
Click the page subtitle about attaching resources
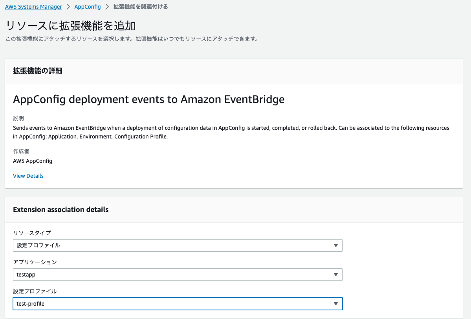(132, 39)
